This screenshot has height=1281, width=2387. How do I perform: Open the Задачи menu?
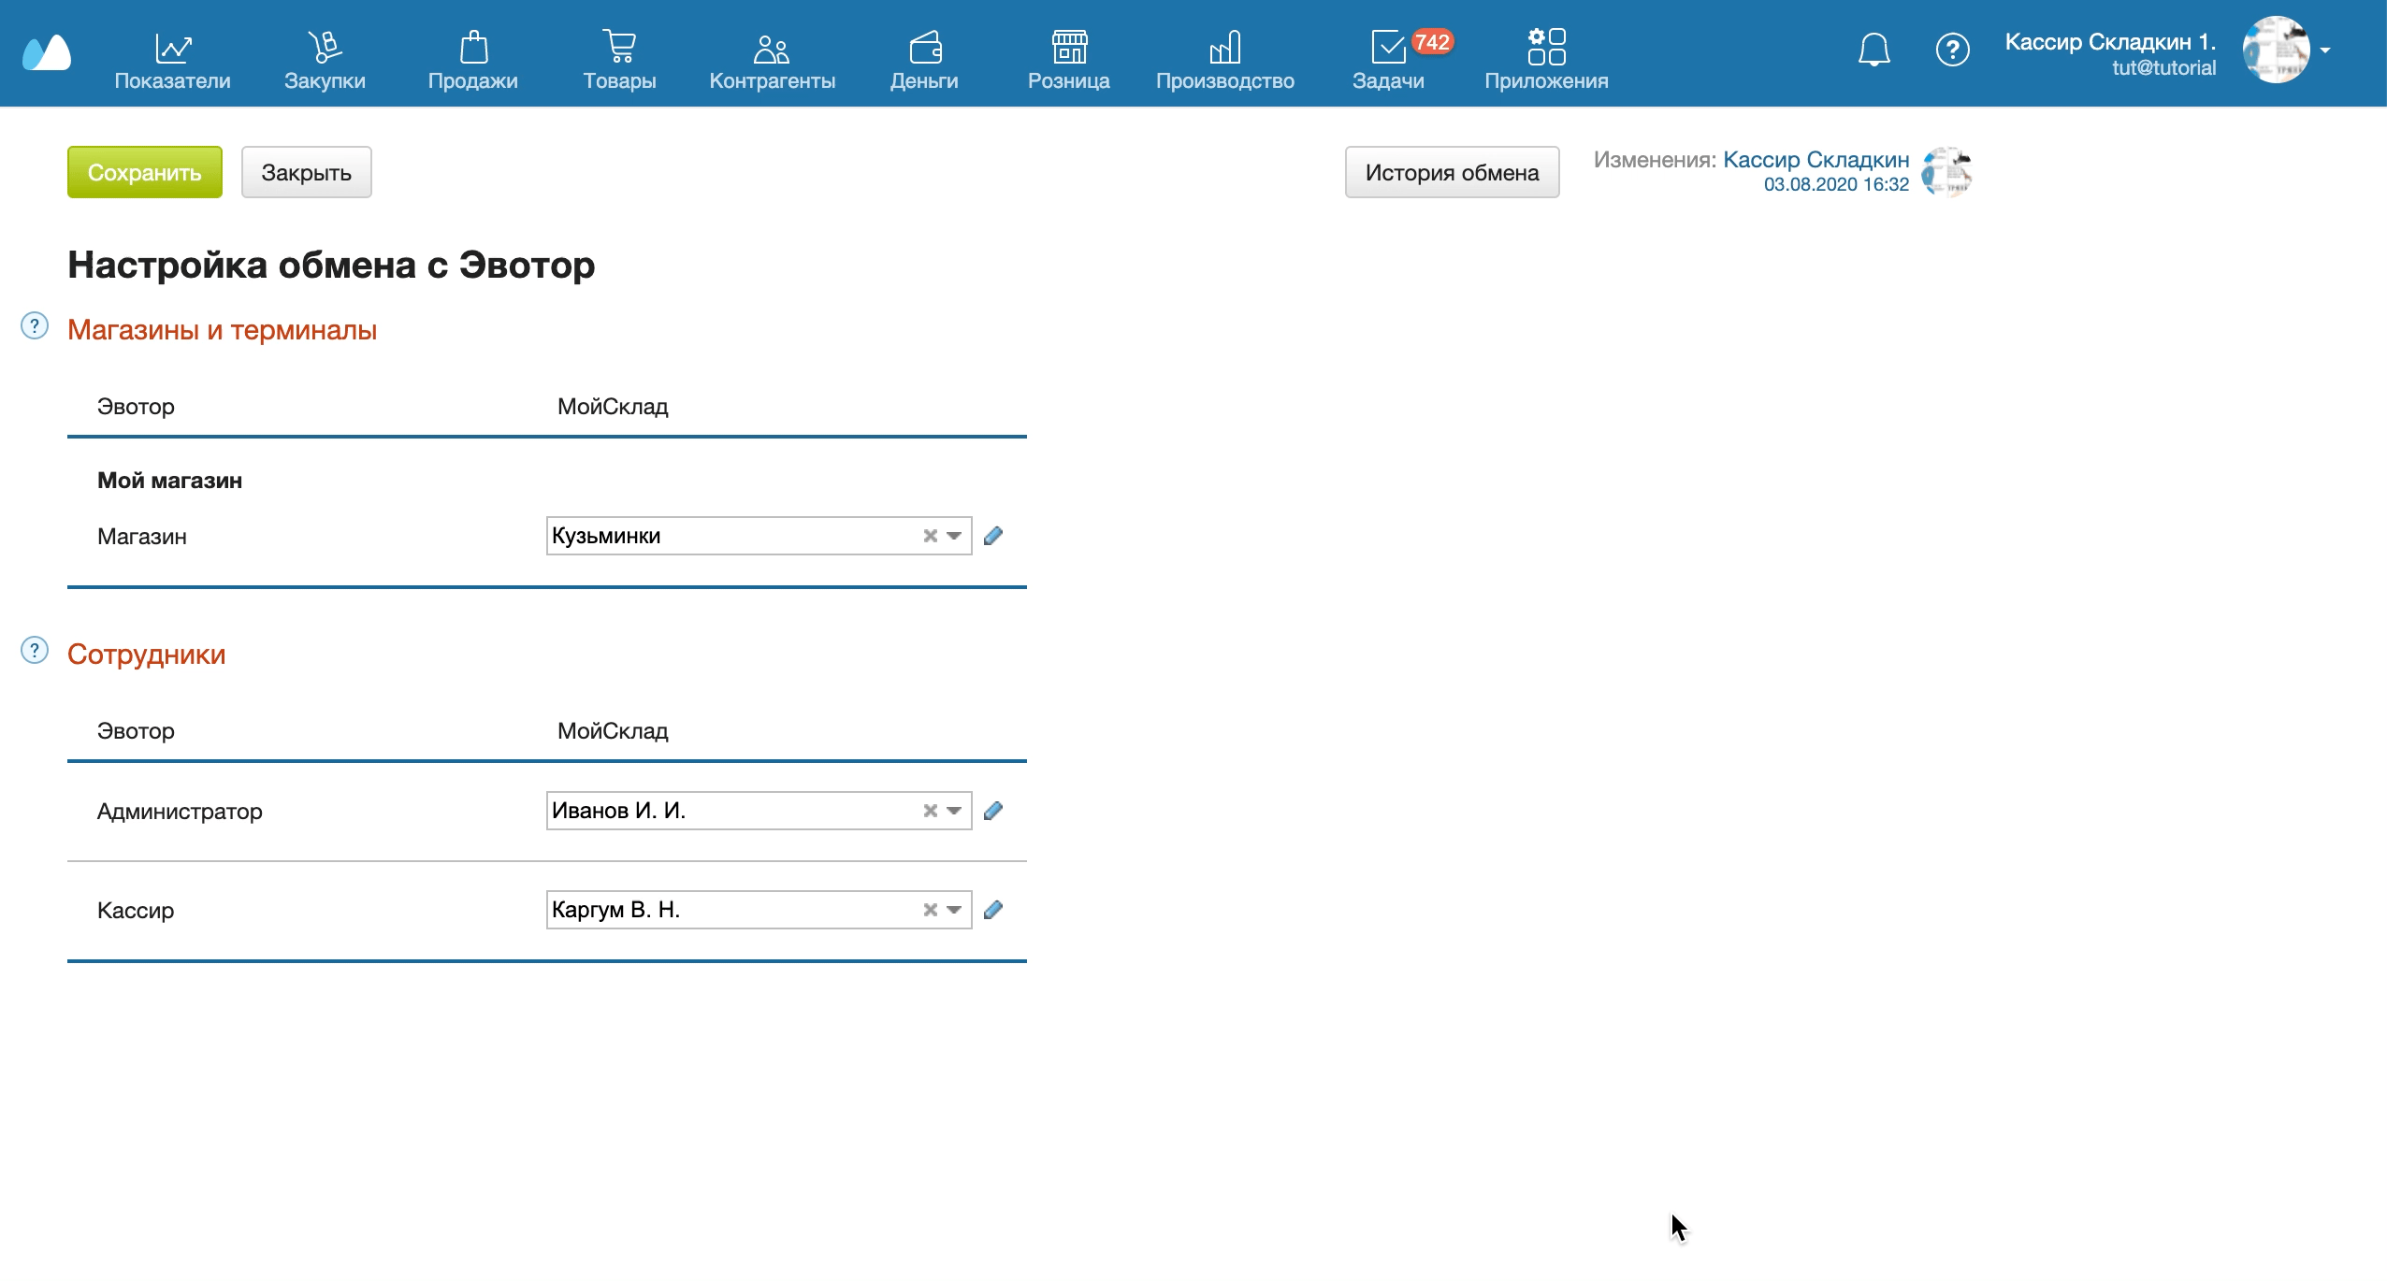point(1388,59)
